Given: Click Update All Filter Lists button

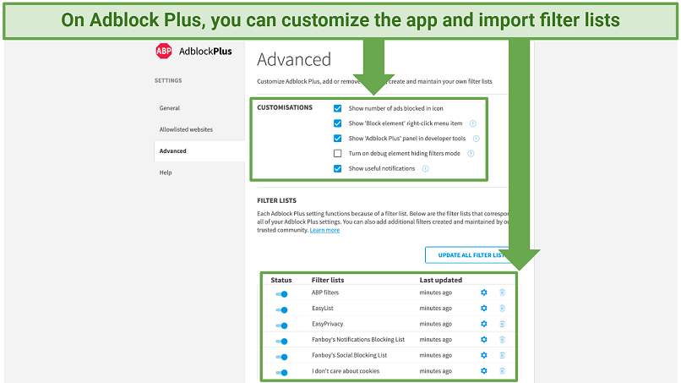Looking at the screenshot, I should click(468, 255).
